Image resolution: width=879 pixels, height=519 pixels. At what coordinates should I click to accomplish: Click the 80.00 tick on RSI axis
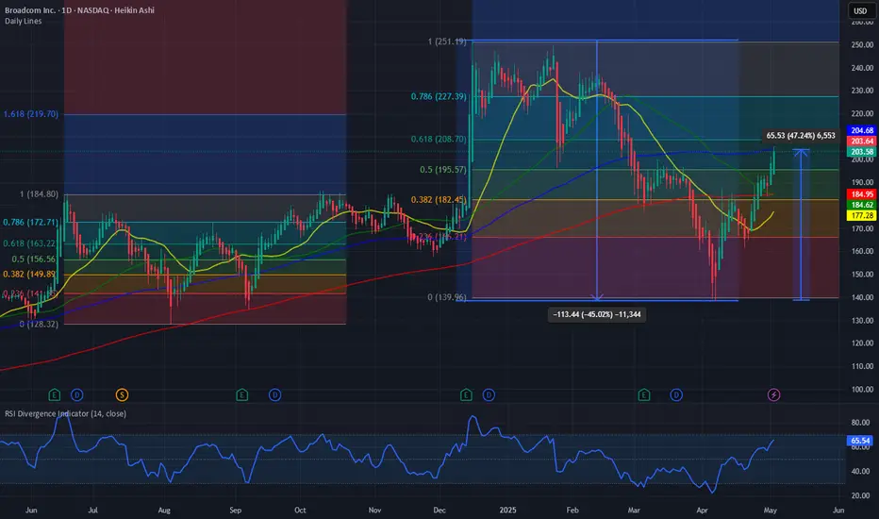click(860, 423)
